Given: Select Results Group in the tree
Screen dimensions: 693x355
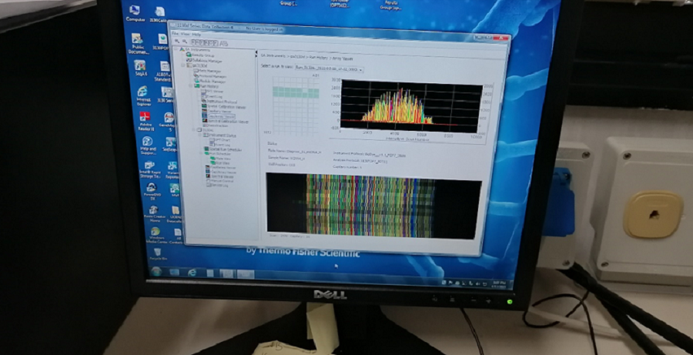Looking at the screenshot, I should coord(199,55).
